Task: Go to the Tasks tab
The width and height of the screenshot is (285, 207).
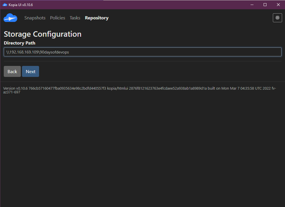Action: pyautogui.click(x=75, y=18)
